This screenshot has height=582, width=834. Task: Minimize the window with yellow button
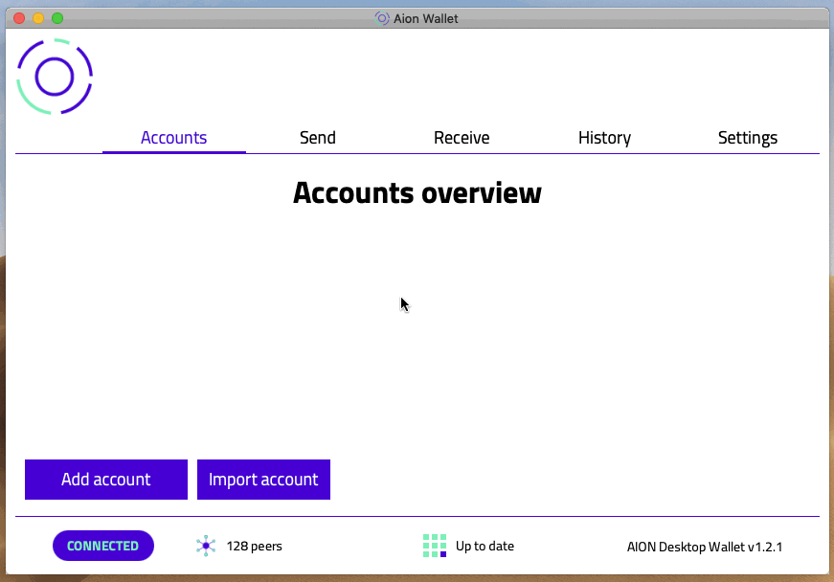[x=38, y=18]
